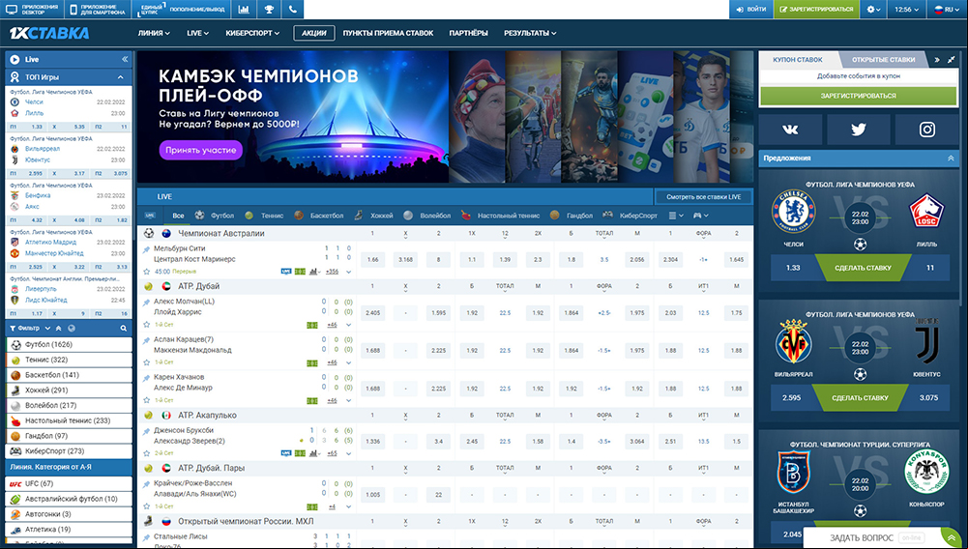Screen dimensions: 968x549
Task: Select the Настольный теннис paddle icon
Action: click(465, 216)
